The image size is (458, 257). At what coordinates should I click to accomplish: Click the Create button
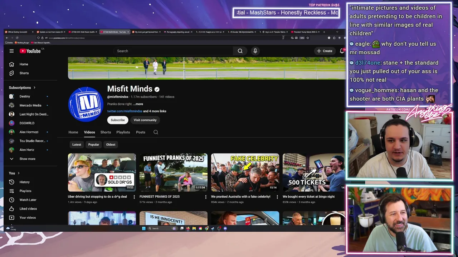(x=325, y=51)
